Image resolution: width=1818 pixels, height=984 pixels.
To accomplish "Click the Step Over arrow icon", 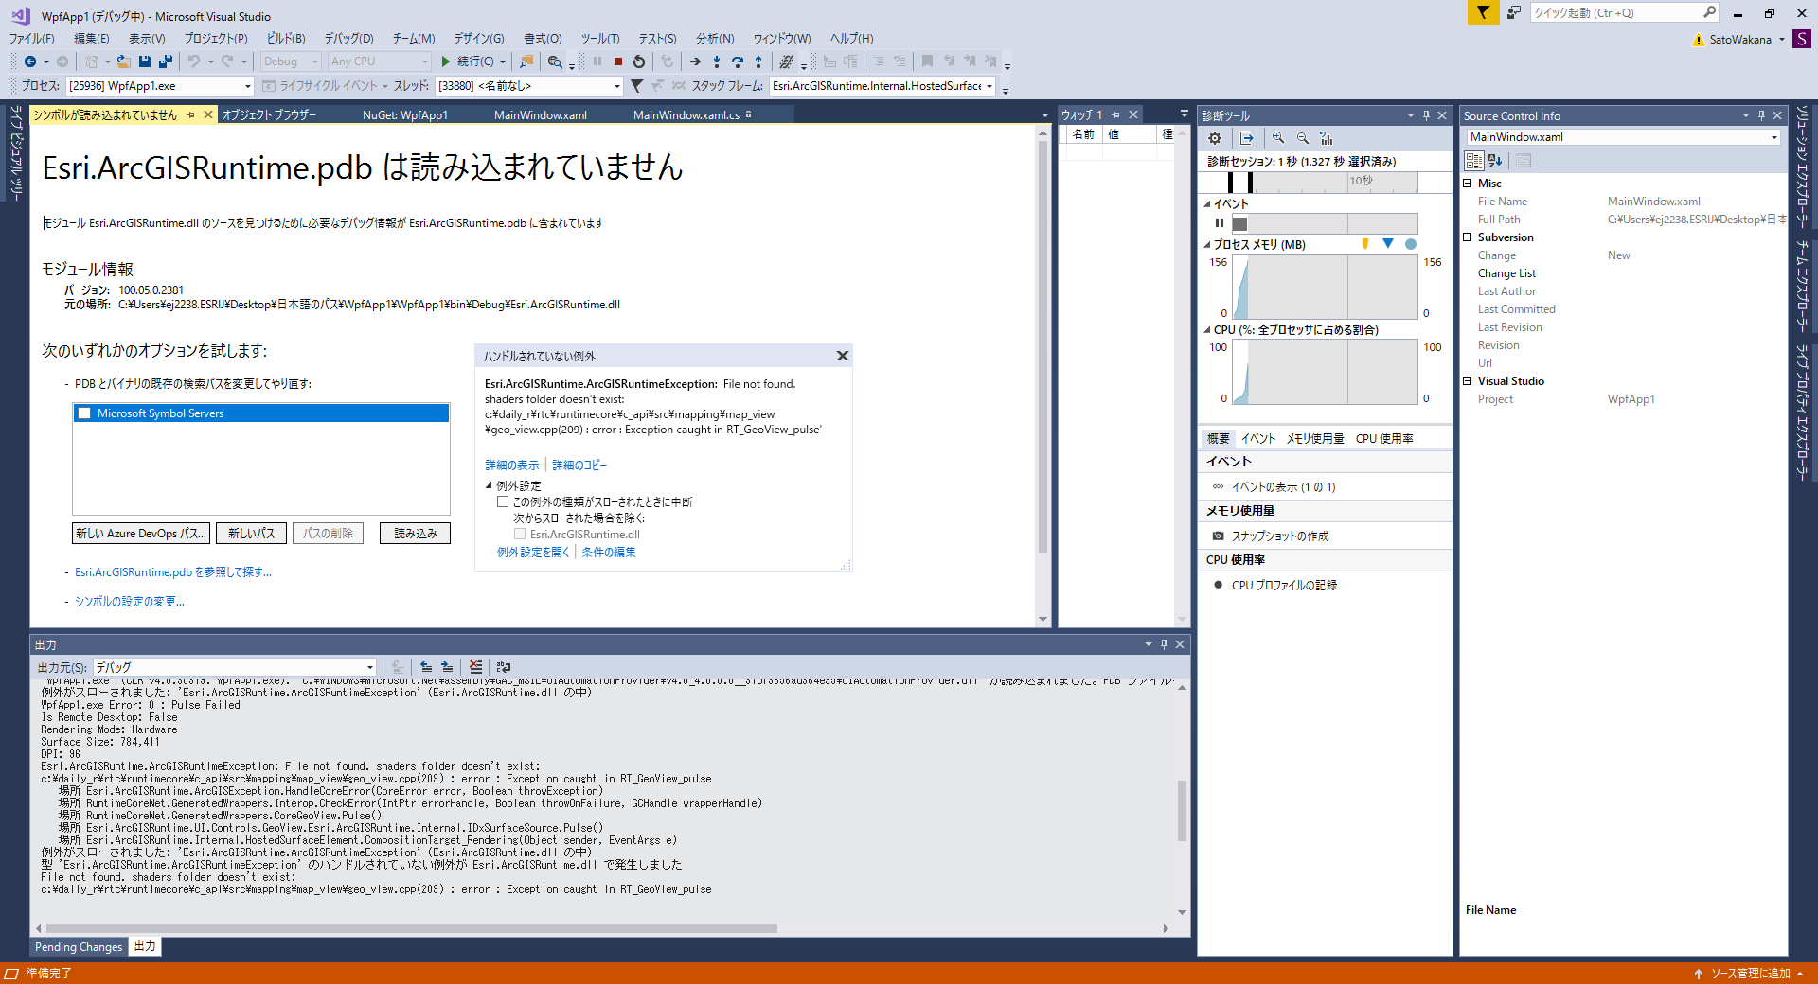I will (x=738, y=61).
